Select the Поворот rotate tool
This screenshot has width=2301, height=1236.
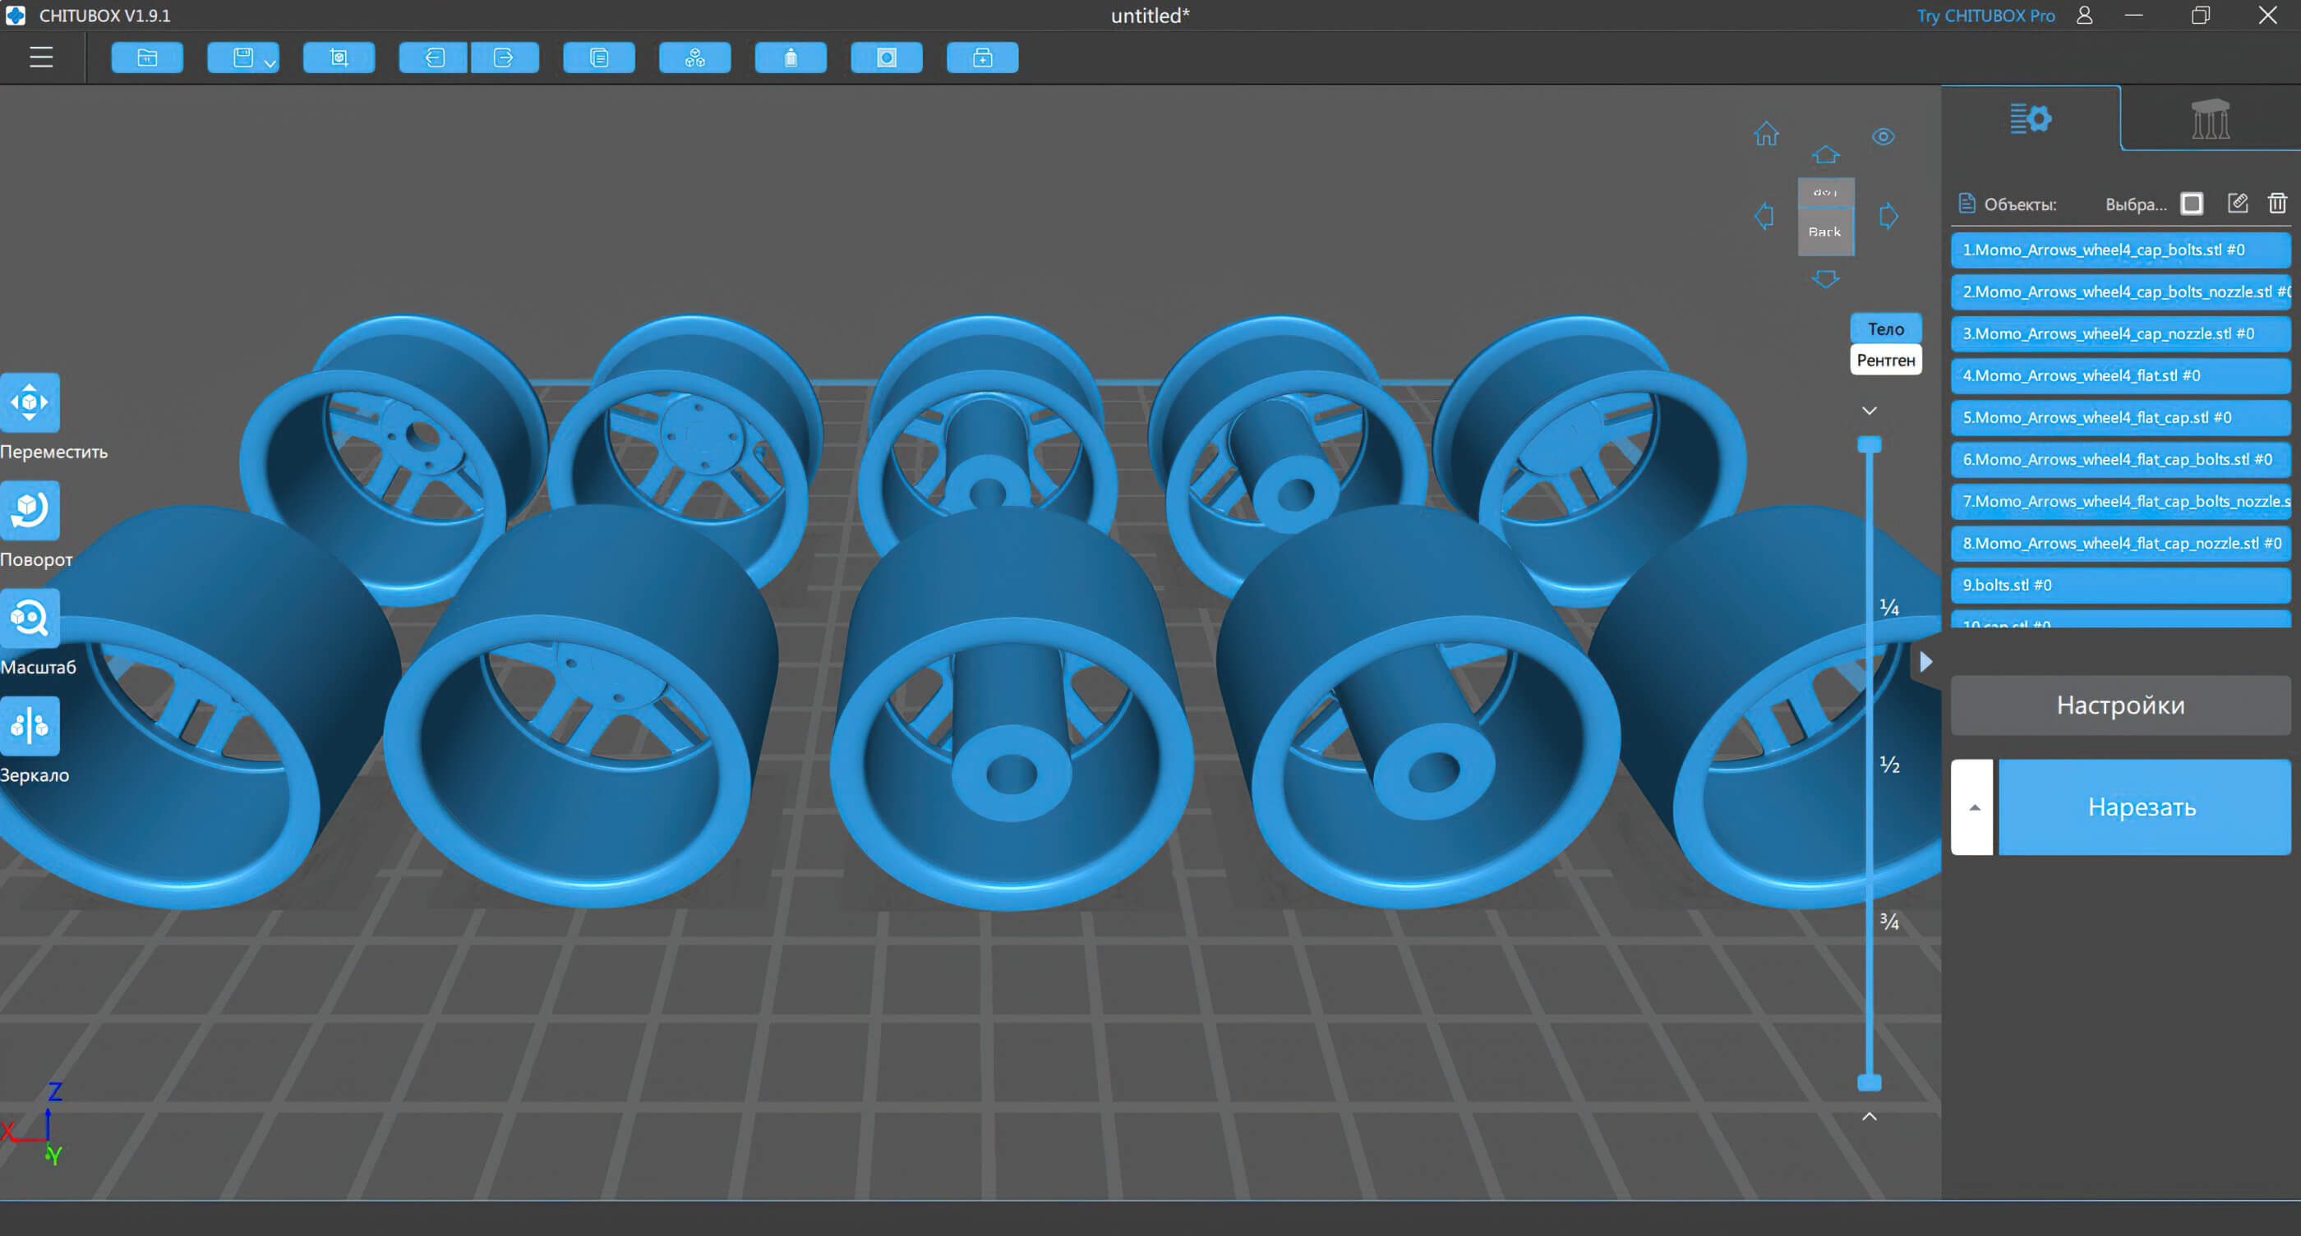[30, 509]
